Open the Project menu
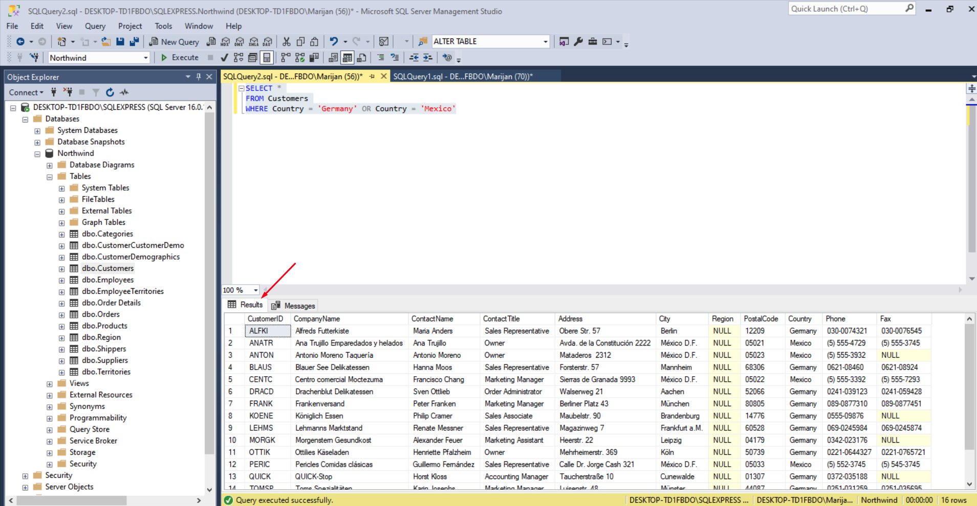The width and height of the screenshot is (977, 506). 130,26
